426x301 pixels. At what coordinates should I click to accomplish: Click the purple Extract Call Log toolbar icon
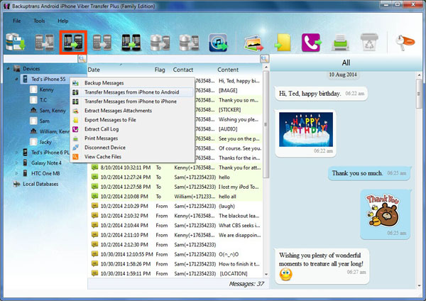[x=312, y=43]
